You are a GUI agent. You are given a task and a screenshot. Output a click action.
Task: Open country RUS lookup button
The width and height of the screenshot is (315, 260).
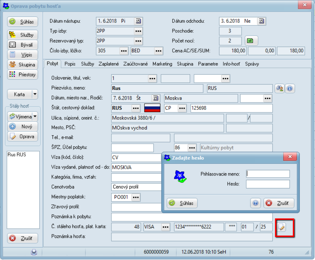tap(136, 108)
